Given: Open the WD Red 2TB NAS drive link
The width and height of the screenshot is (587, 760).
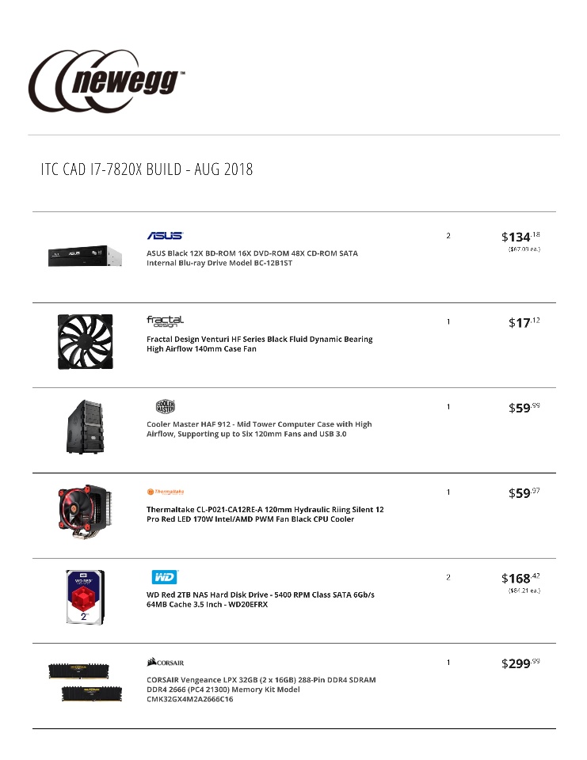Looking at the screenshot, I should tap(261, 599).
